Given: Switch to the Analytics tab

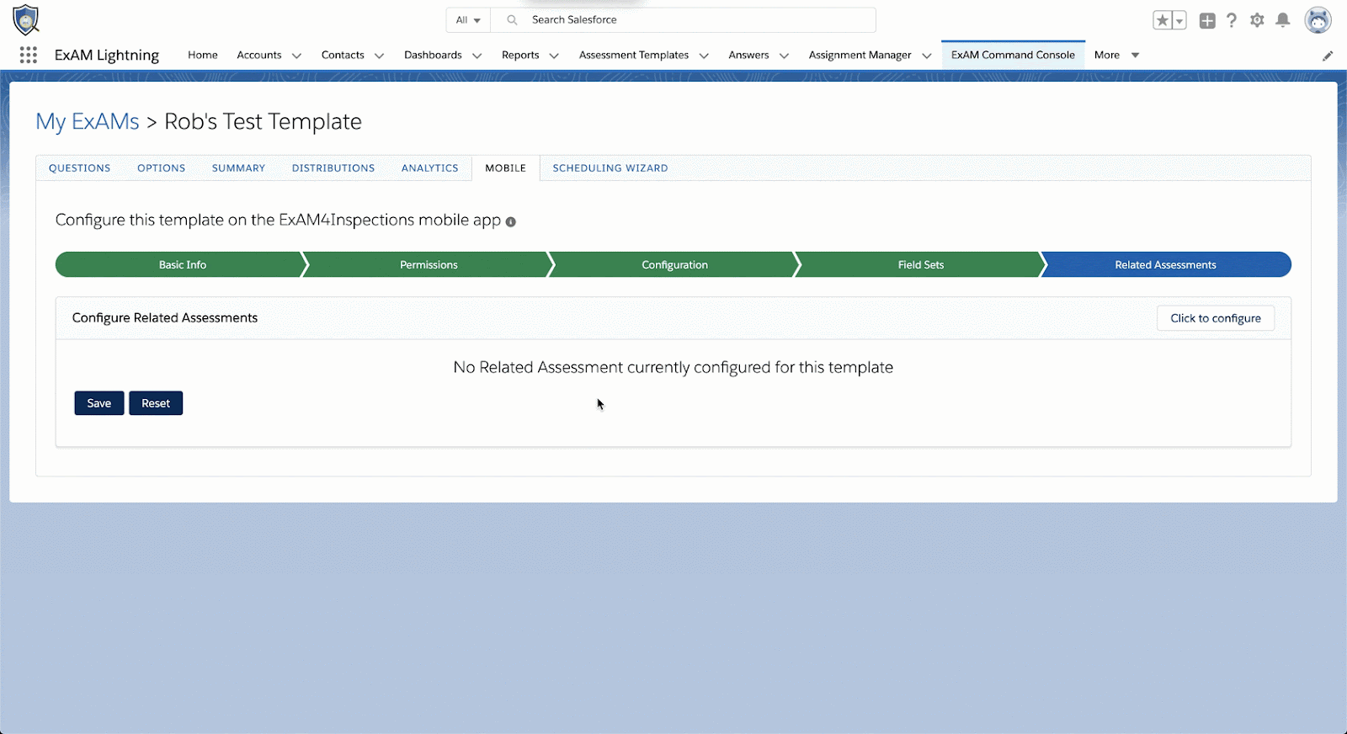Looking at the screenshot, I should (x=429, y=168).
